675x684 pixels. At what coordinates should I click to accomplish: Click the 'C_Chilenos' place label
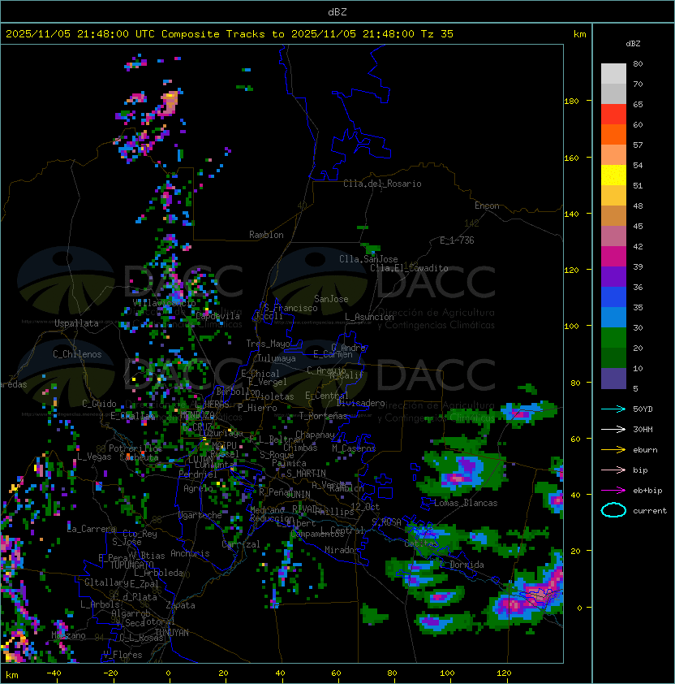pyautogui.click(x=77, y=354)
